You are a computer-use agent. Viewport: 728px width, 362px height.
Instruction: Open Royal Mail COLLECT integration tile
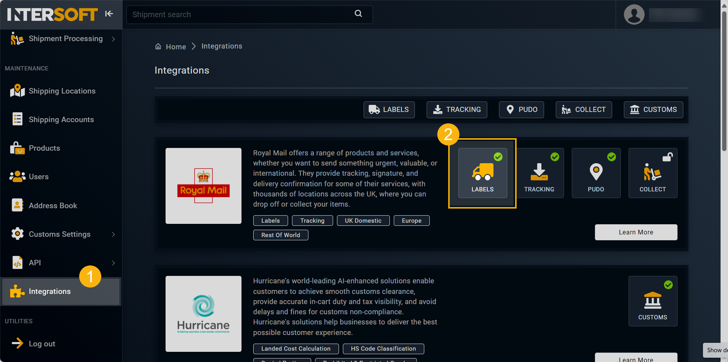(653, 173)
